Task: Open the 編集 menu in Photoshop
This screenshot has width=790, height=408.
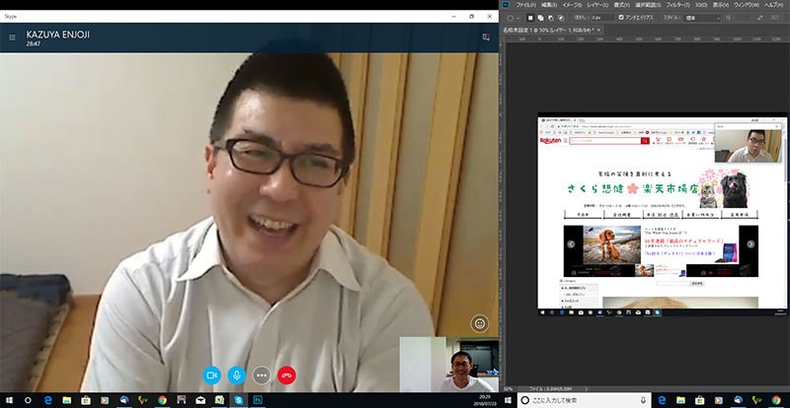Action: (549, 5)
